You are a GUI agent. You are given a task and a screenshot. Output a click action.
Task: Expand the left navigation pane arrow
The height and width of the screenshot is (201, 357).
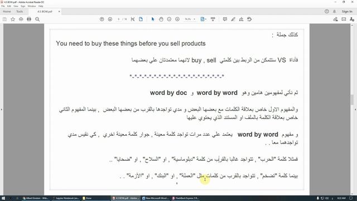[x=2, y=109]
